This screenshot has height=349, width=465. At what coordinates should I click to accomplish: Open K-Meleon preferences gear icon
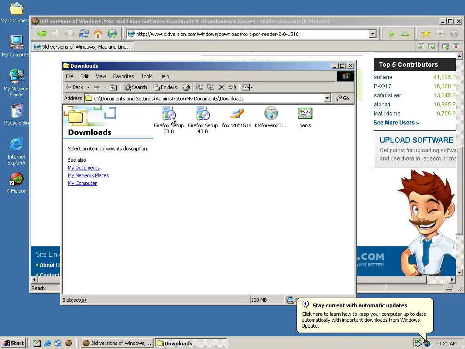[x=454, y=34]
